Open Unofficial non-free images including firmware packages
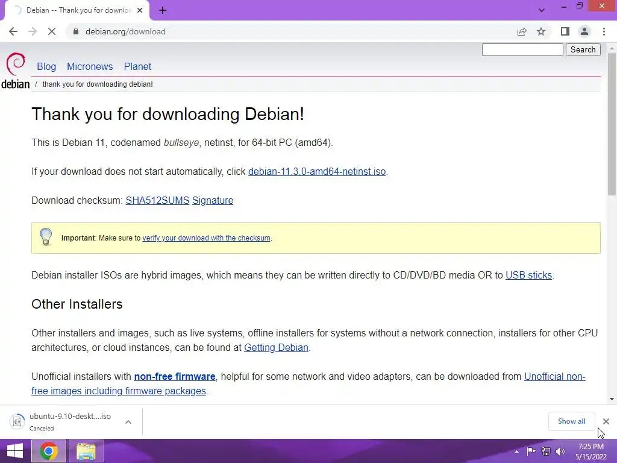 pyautogui.click(x=308, y=384)
